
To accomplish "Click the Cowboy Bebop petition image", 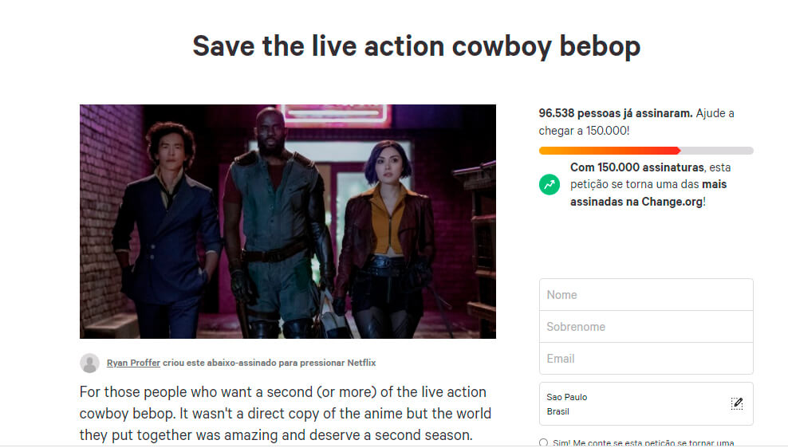I will (x=288, y=221).
